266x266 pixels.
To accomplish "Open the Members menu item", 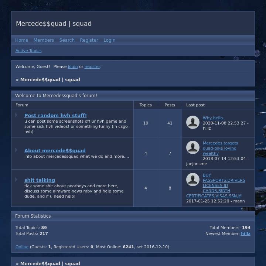I will (44, 40).
